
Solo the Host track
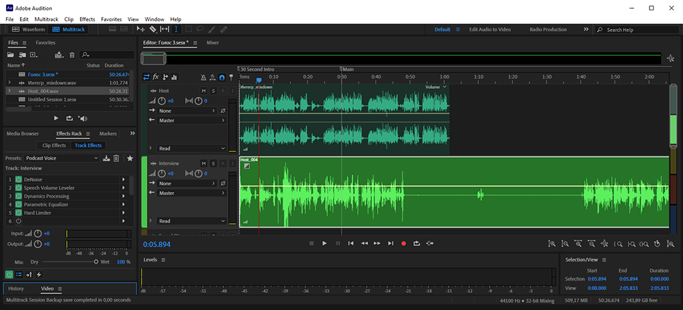click(213, 91)
